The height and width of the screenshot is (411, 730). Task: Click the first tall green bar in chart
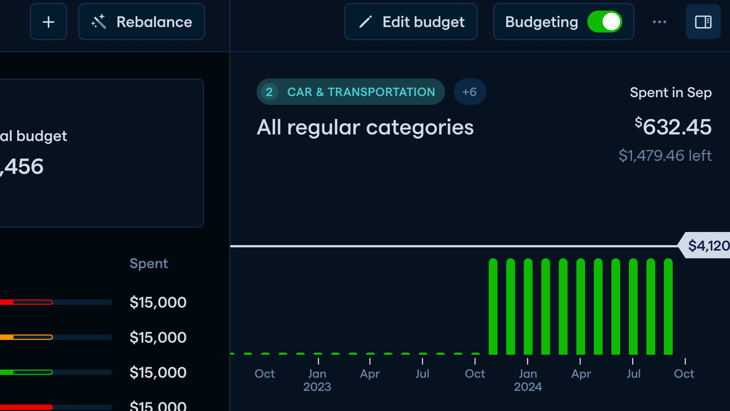[x=493, y=307]
